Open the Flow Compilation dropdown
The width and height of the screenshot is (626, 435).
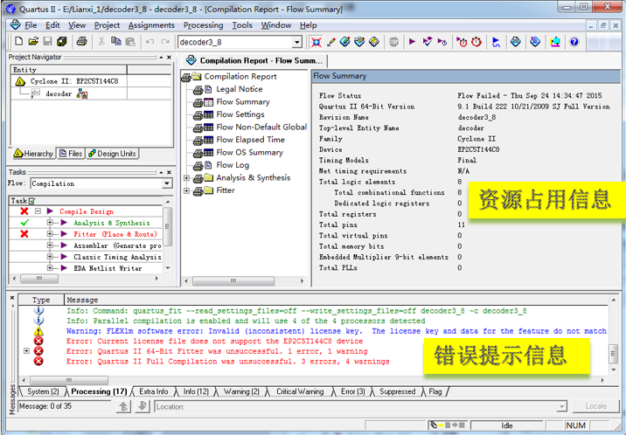click(x=167, y=183)
